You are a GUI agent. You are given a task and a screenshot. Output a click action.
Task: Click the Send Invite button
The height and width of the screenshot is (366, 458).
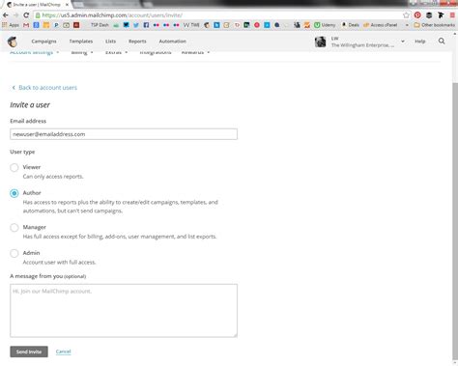[29, 352]
